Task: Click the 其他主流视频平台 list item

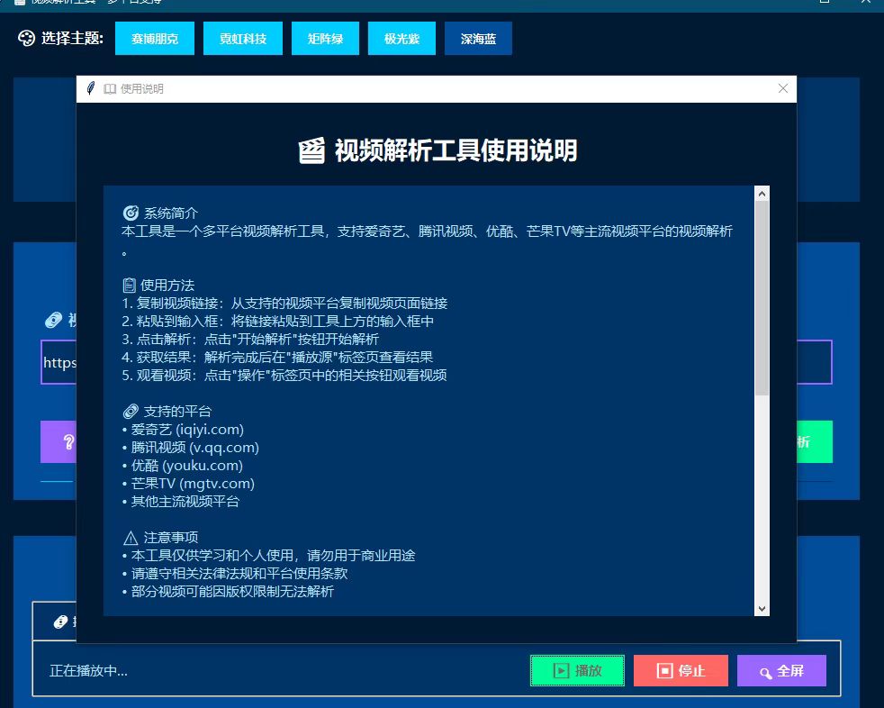Action: 181,502
